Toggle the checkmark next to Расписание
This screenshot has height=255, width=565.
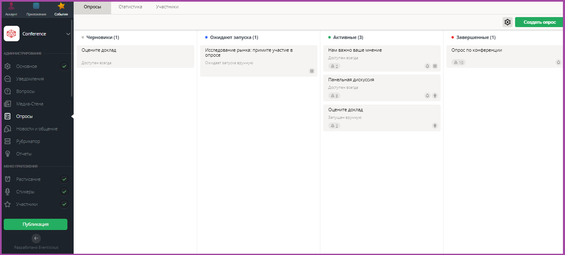pos(64,179)
